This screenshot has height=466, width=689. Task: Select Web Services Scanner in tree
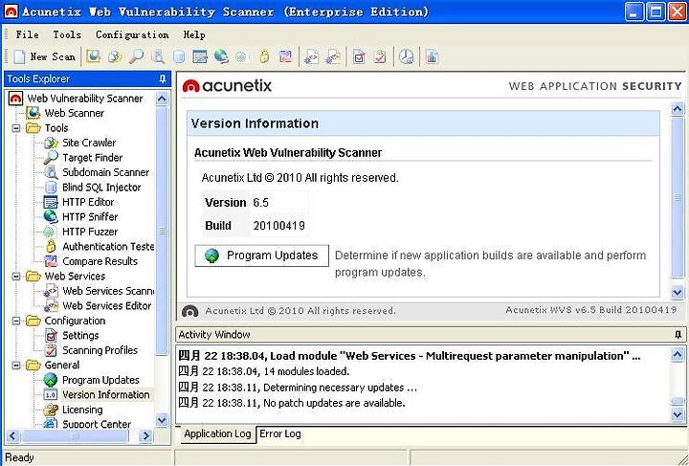click(108, 291)
